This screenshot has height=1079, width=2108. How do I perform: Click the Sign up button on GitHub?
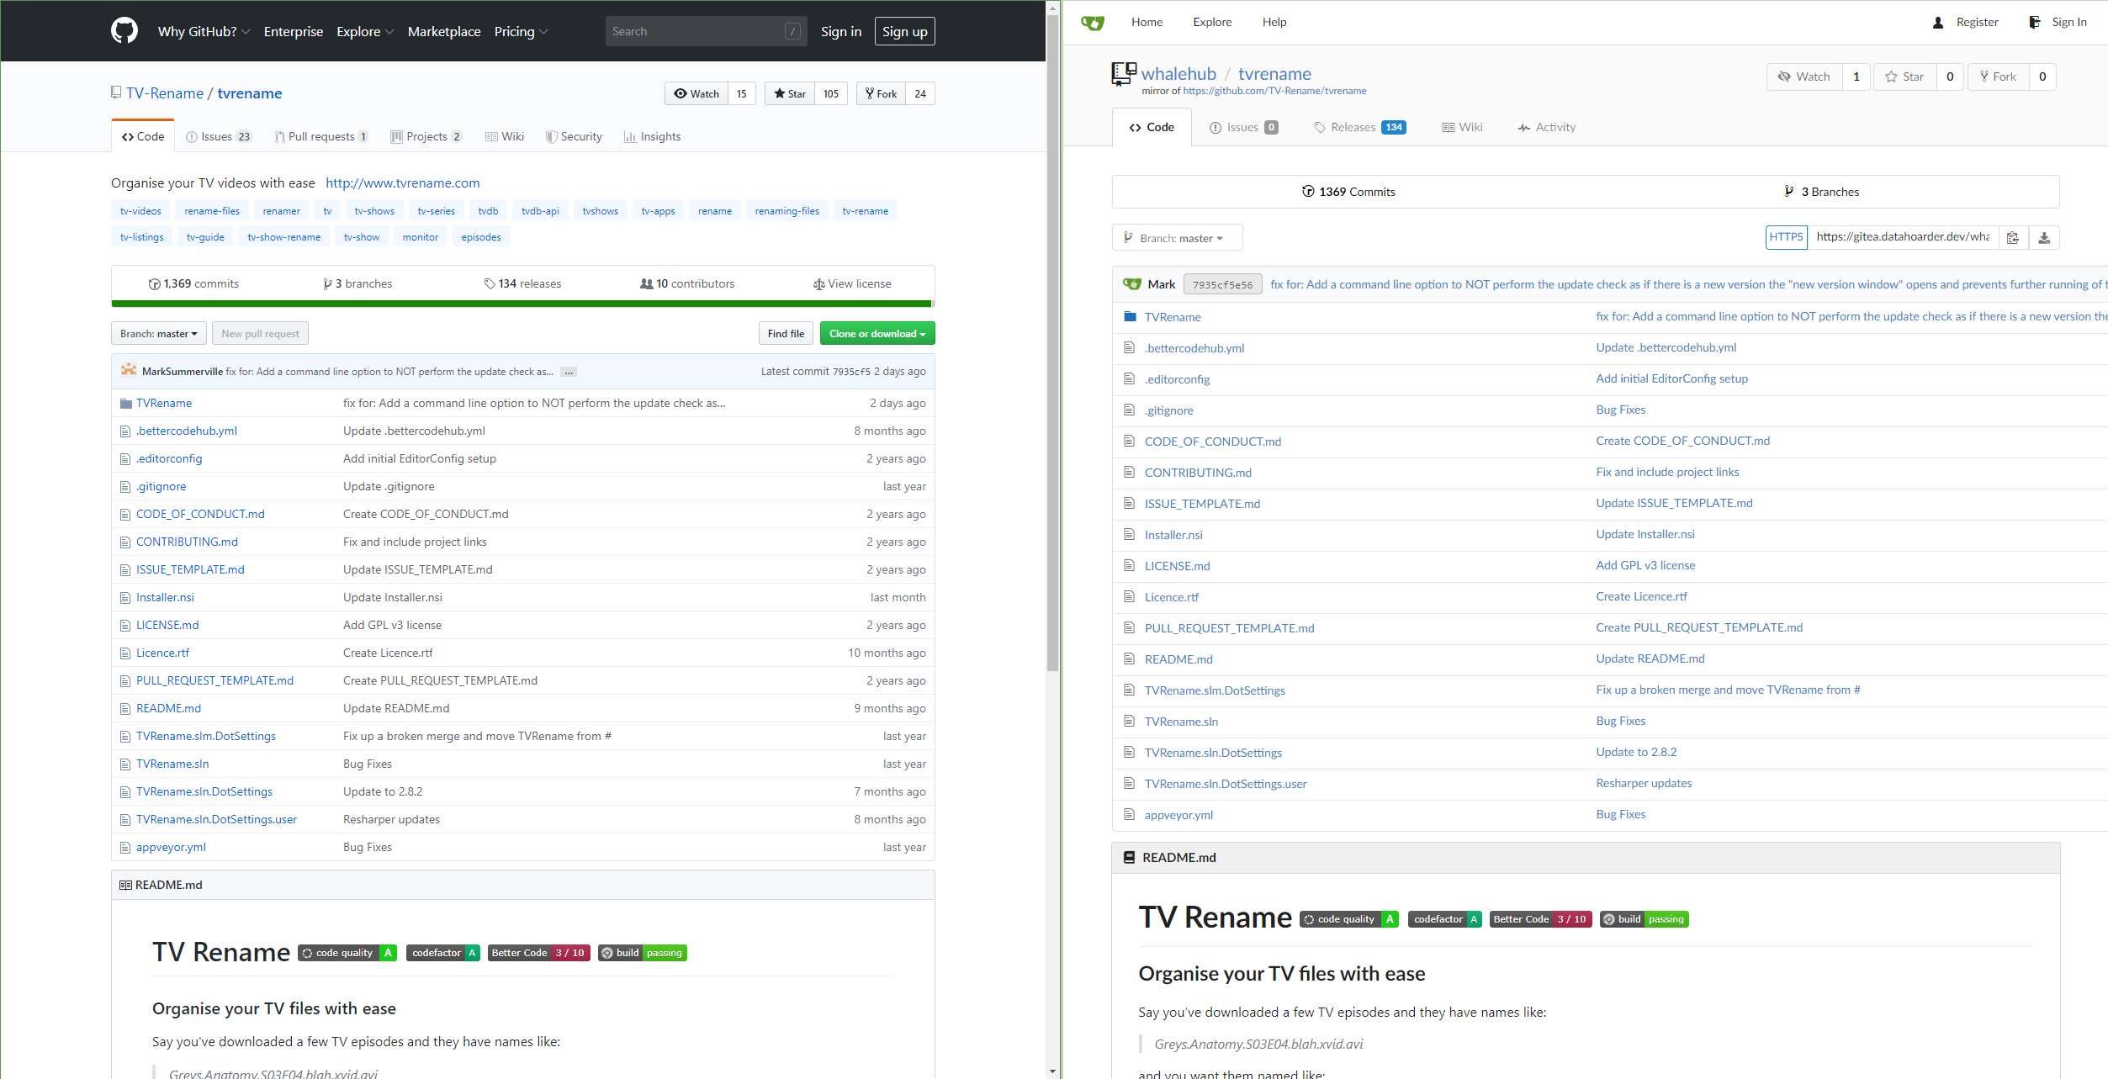click(904, 31)
